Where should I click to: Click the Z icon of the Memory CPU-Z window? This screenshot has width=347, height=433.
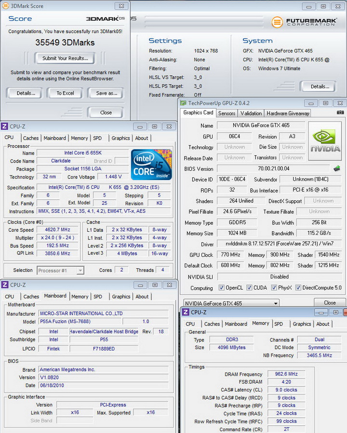pyautogui.click(x=186, y=312)
